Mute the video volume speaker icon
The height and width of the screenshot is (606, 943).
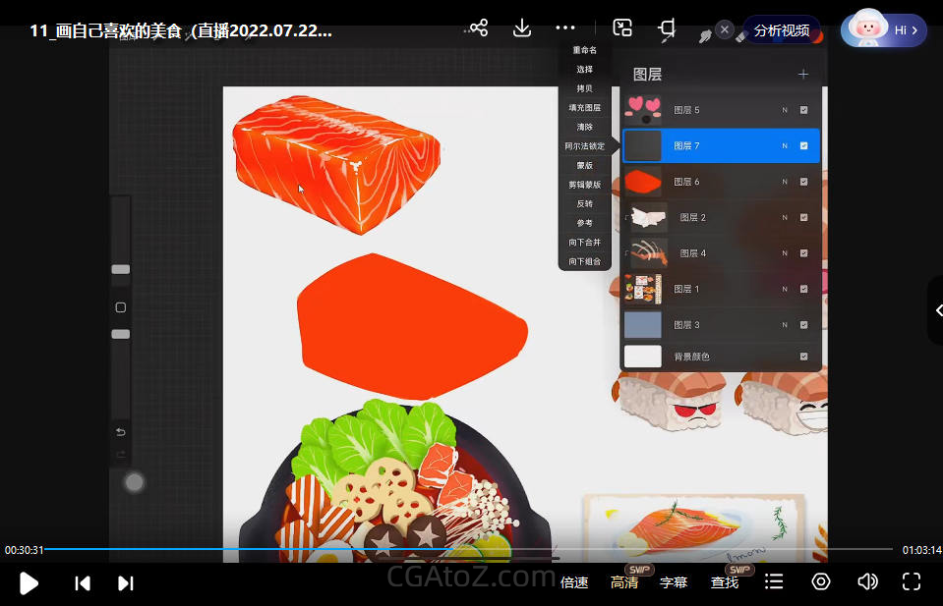click(x=866, y=581)
